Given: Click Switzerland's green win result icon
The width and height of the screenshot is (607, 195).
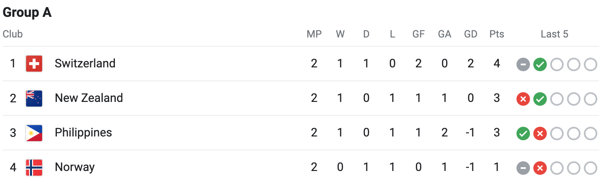Looking at the screenshot, I should [x=540, y=64].
